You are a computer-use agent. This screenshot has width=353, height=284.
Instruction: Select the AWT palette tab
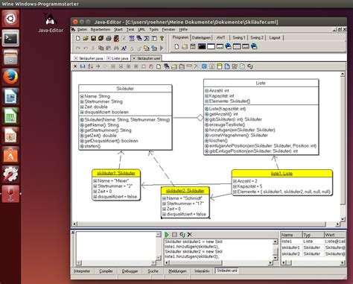coord(221,38)
